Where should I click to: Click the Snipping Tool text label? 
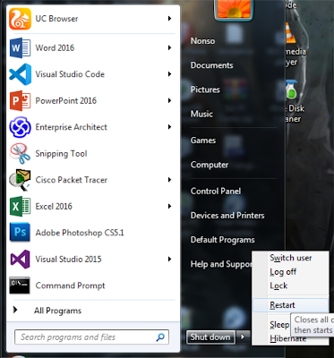coord(61,154)
